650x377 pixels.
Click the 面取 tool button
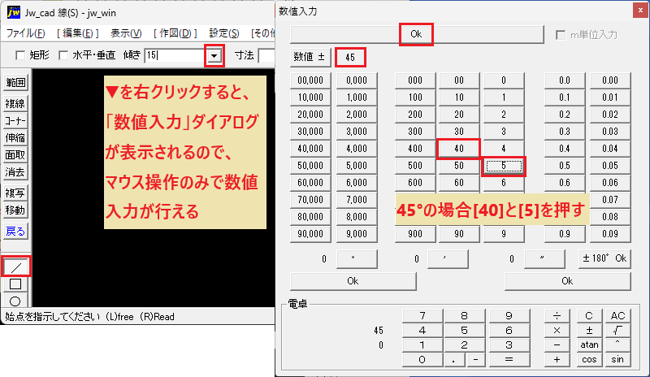coord(15,154)
